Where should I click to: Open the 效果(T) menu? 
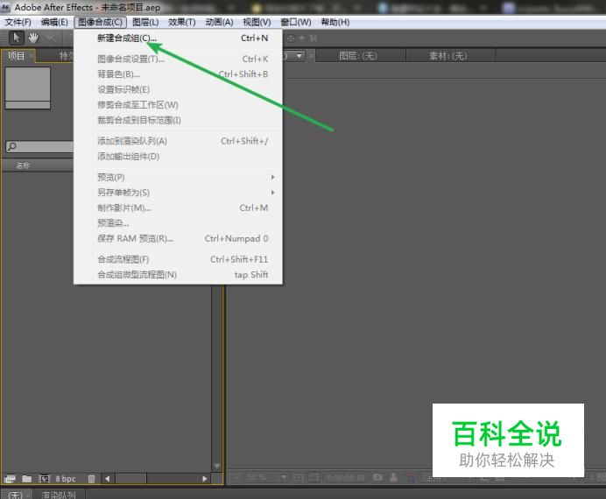(x=181, y=23)
